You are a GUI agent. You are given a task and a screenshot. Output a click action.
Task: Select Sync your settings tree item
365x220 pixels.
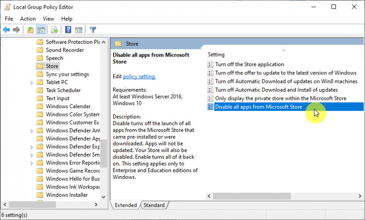68,74
